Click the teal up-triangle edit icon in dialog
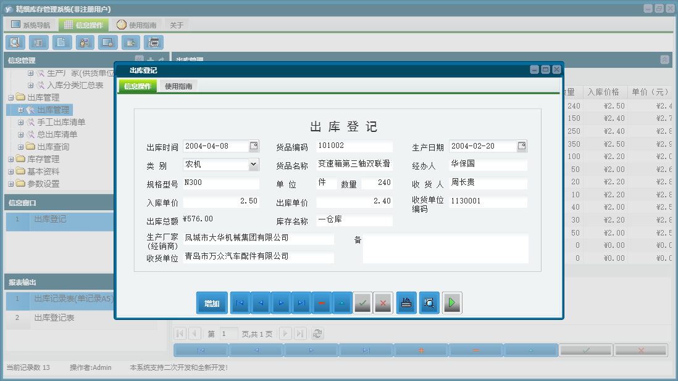Viewport: 678px width, 381px height. 342,303
